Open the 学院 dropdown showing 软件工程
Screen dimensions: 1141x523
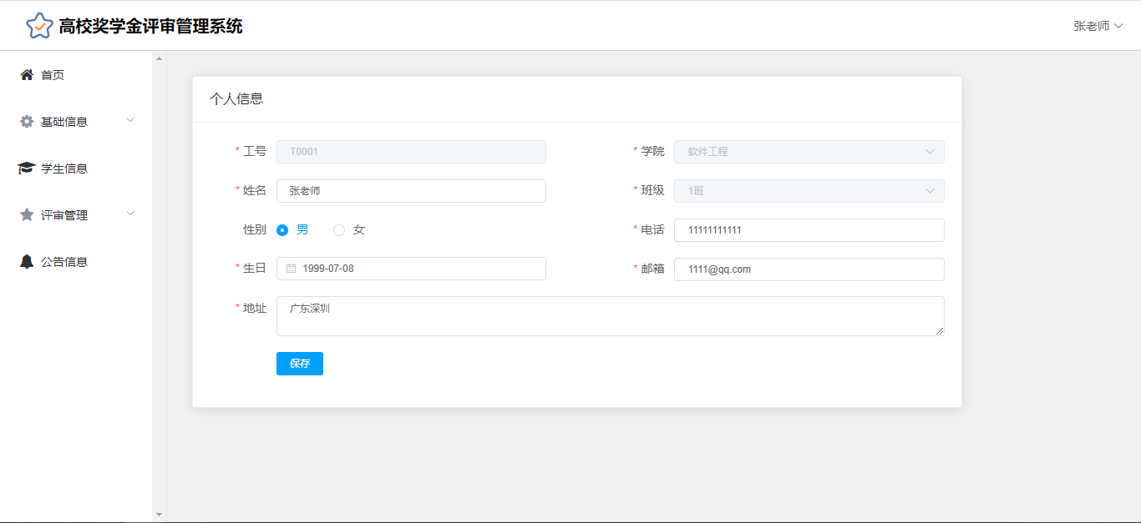click(x=809, y=152)
